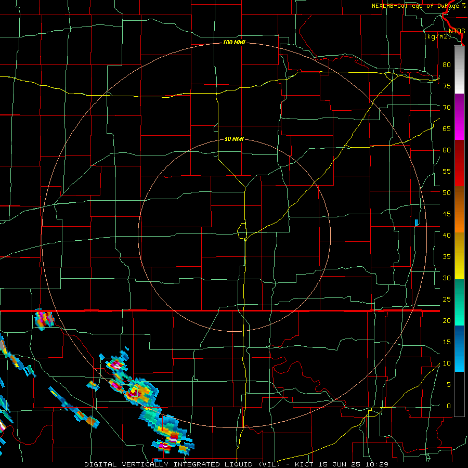This screenshot has height=468, width=468.
Task: Click the 10:29 timestamp in caption
Action: point(378,464)
